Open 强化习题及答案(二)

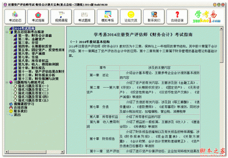click(33, 89)
